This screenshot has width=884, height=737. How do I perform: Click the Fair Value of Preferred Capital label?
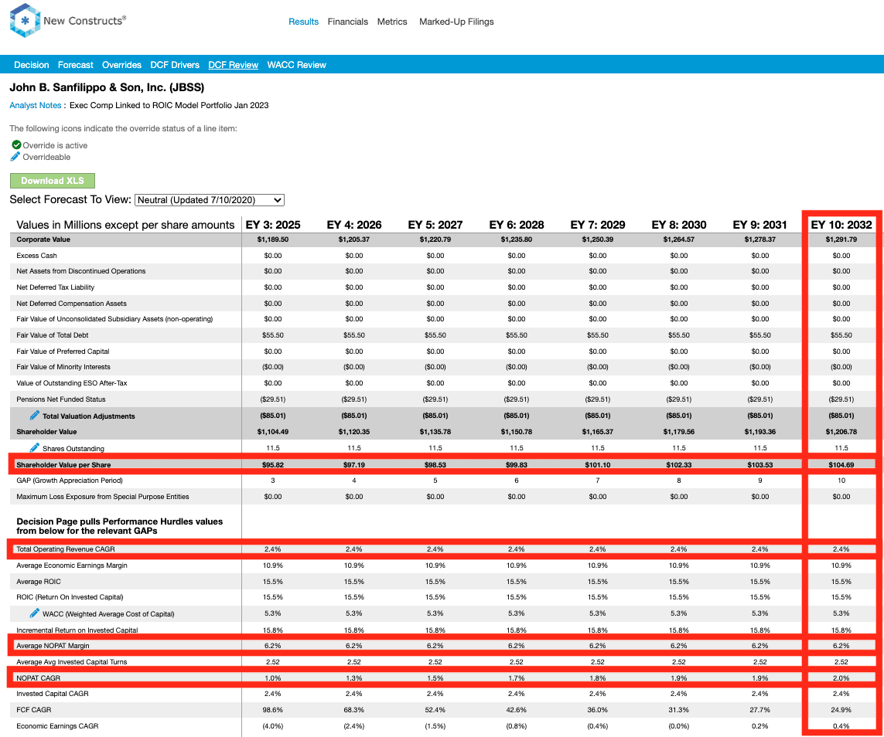pos(63,352)
